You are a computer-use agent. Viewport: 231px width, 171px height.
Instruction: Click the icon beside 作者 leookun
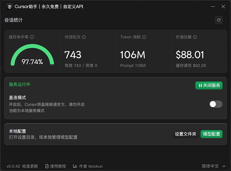[75, 166]
